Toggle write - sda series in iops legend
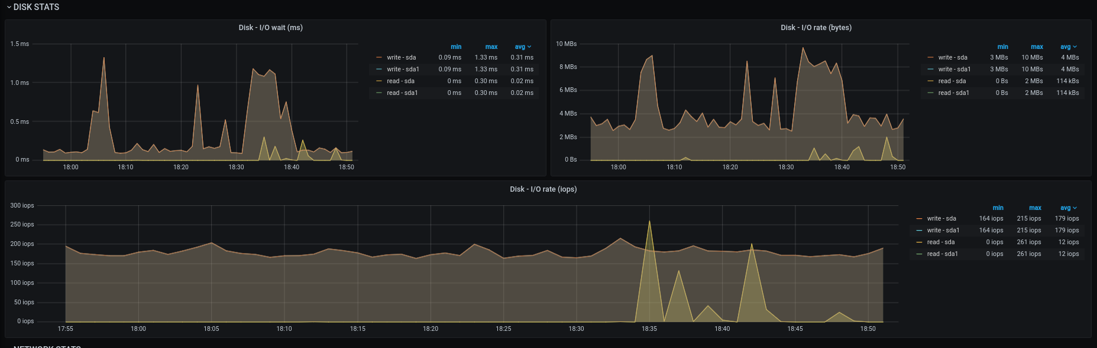Screen dimensions: 1097x348 point(941,218)
